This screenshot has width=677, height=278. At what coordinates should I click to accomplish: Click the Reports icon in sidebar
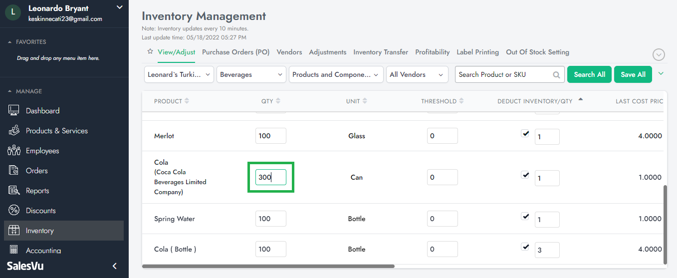14,191
